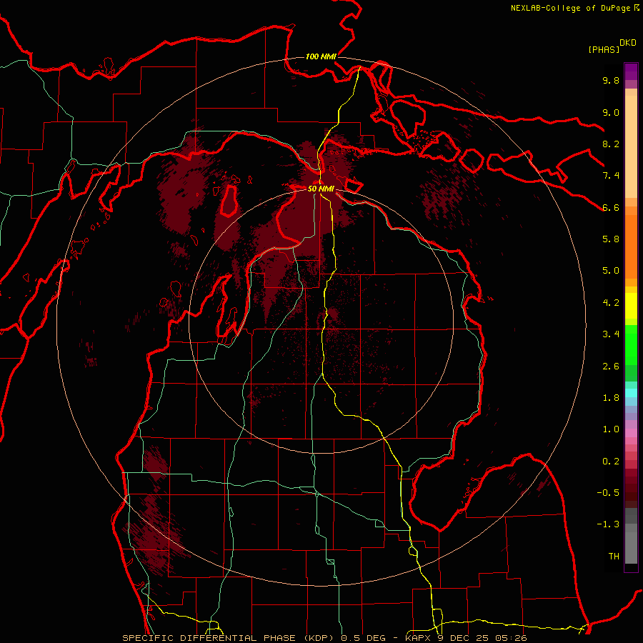Click the 8.2 value on color scale
The height and width of the screenshot is (643, 643).
(611, 144)
